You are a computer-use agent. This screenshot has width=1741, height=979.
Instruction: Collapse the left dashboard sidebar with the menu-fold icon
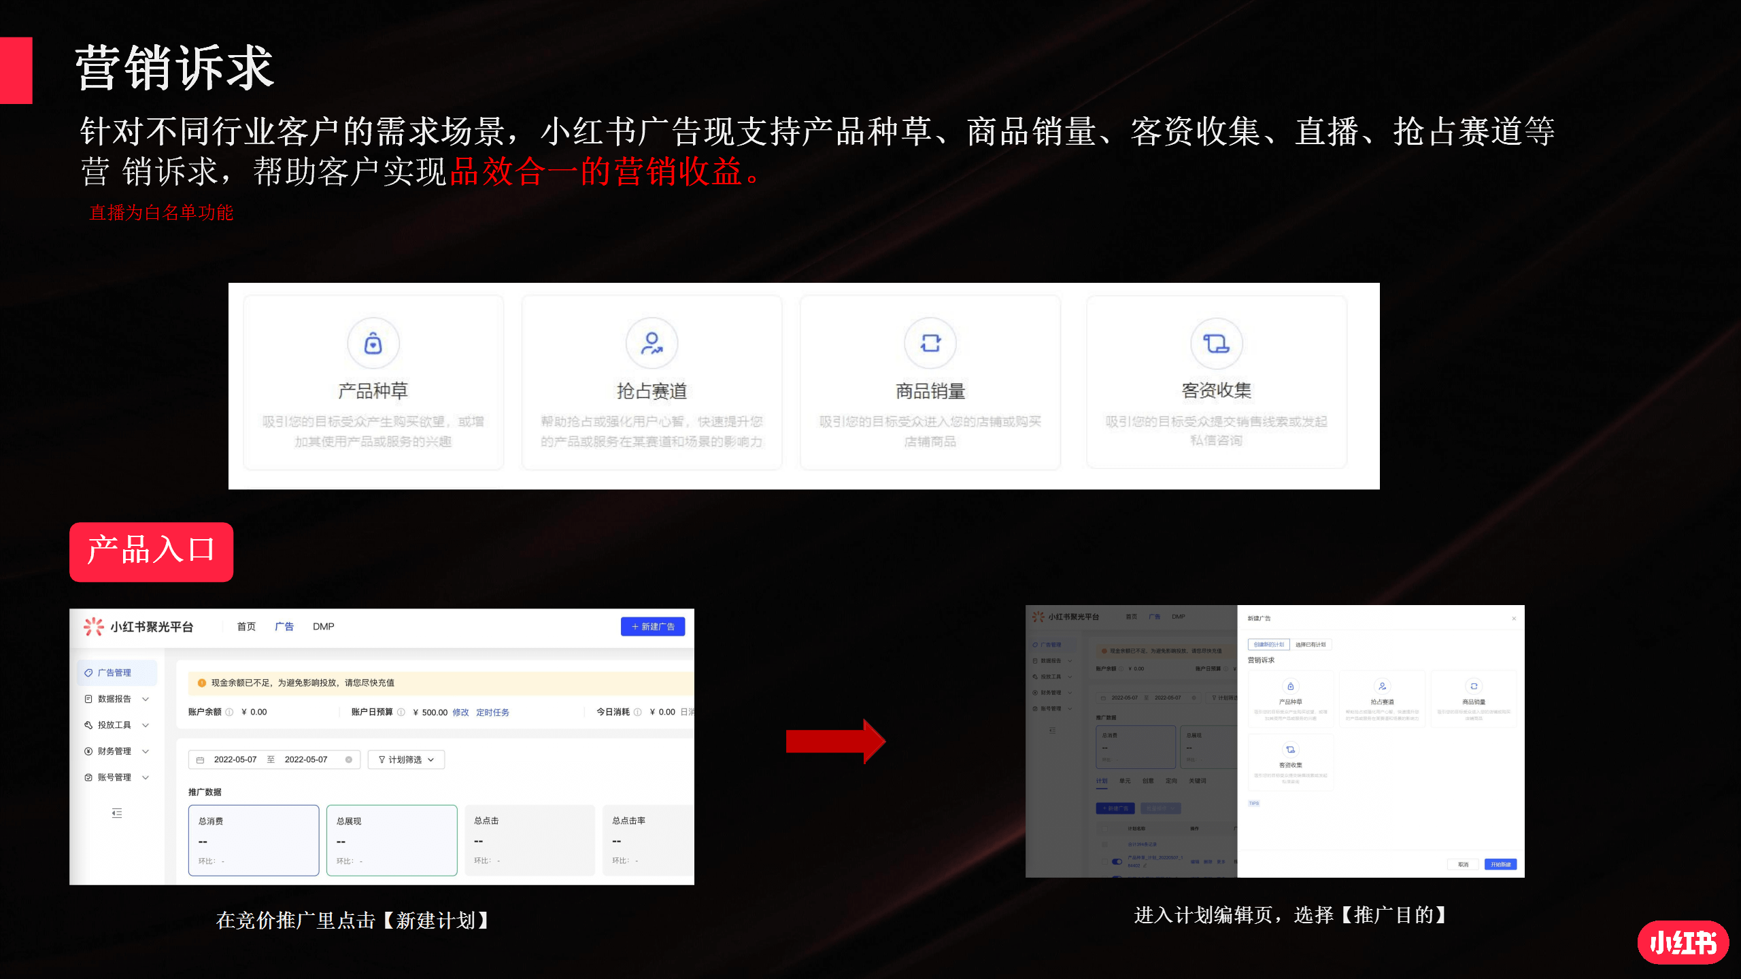117,813
